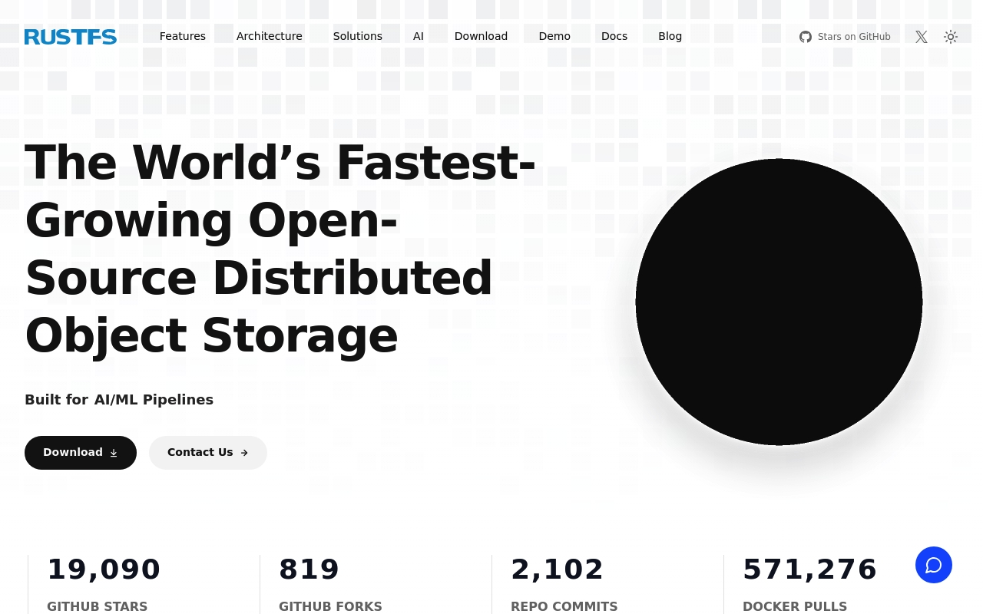Click the GITHUB FORKS label

coord(330,606)
